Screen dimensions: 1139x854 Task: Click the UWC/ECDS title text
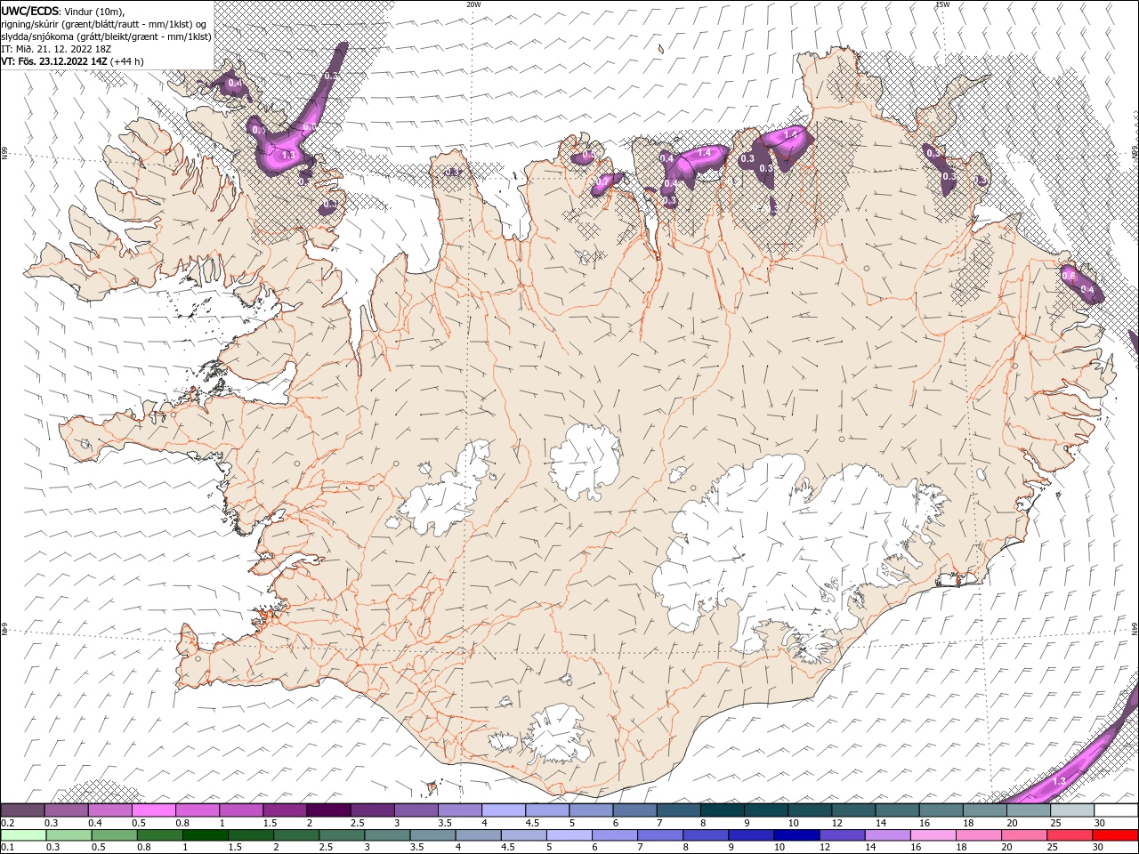click(30, 11)
